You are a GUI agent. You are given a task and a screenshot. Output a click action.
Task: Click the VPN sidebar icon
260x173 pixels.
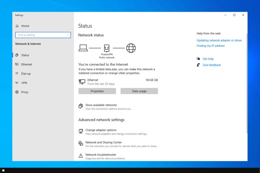click(x=17, y=83)
